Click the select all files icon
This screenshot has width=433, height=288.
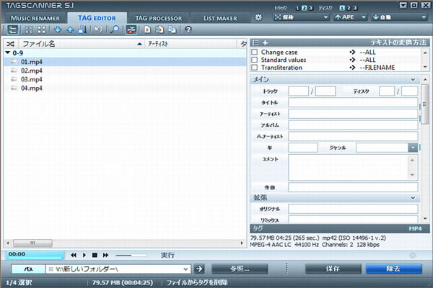tap(29, 30)
